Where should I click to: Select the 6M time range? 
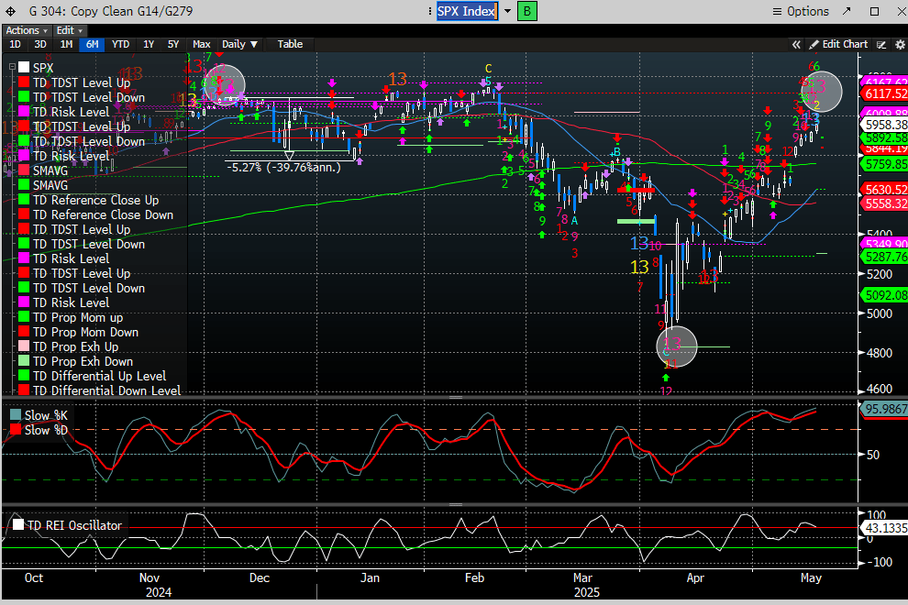click(x=92, y=45)
